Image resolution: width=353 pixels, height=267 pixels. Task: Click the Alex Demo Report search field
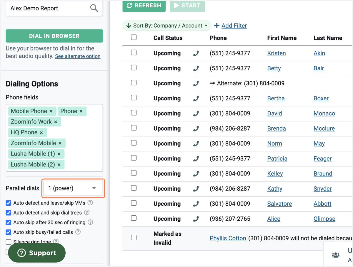pos(54,8)
